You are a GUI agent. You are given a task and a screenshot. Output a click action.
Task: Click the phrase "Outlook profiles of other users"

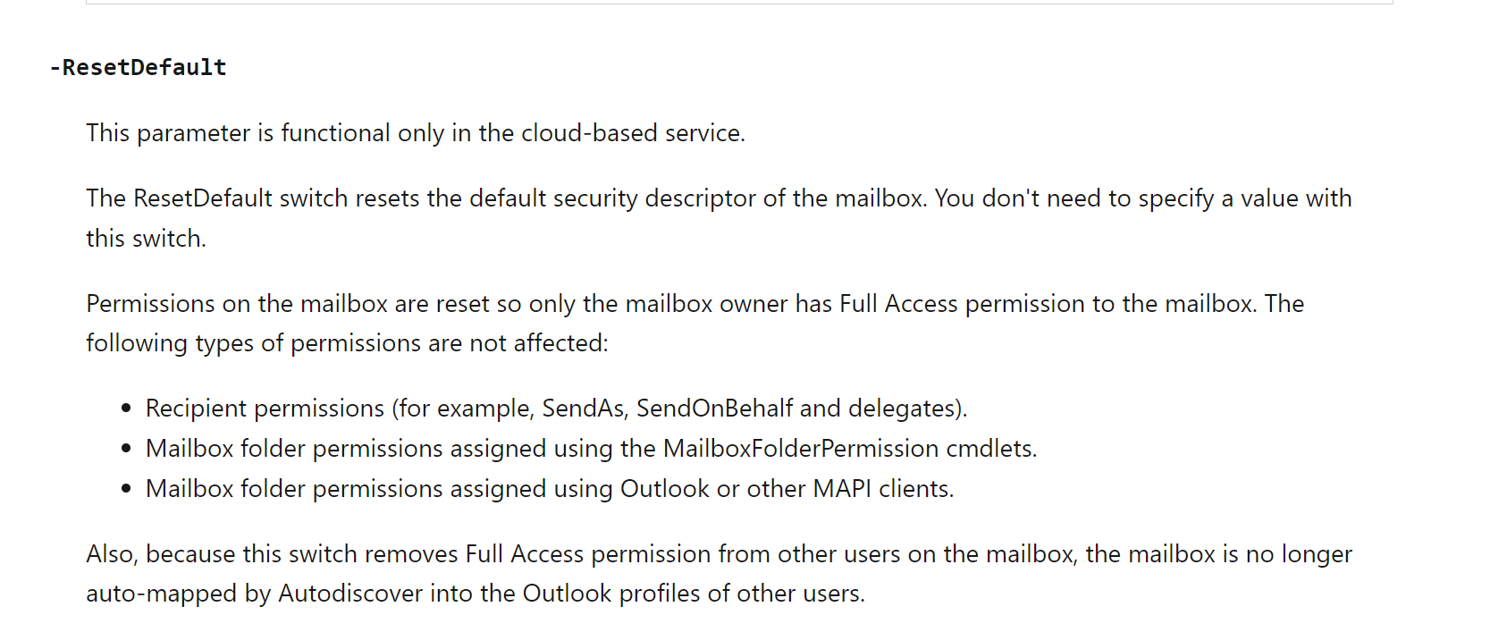(x=693, y=594)
